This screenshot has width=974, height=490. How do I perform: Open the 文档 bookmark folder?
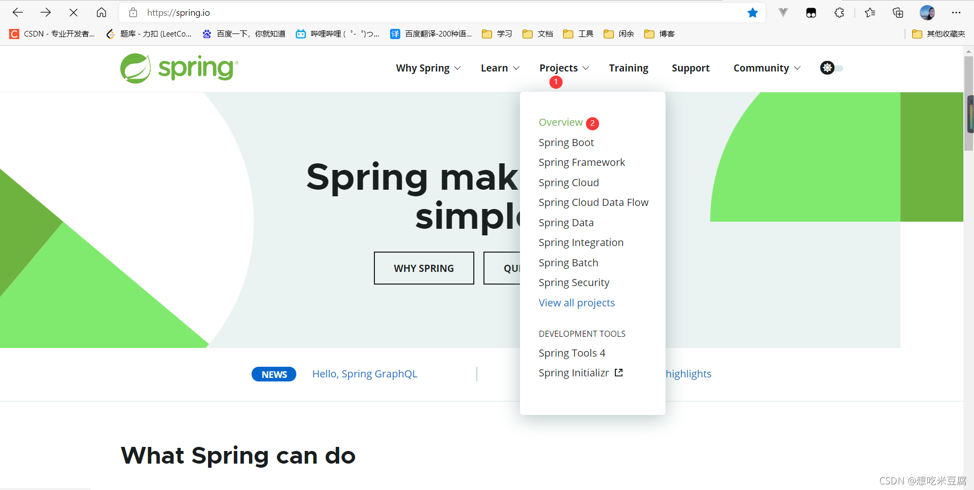point(538,34)
